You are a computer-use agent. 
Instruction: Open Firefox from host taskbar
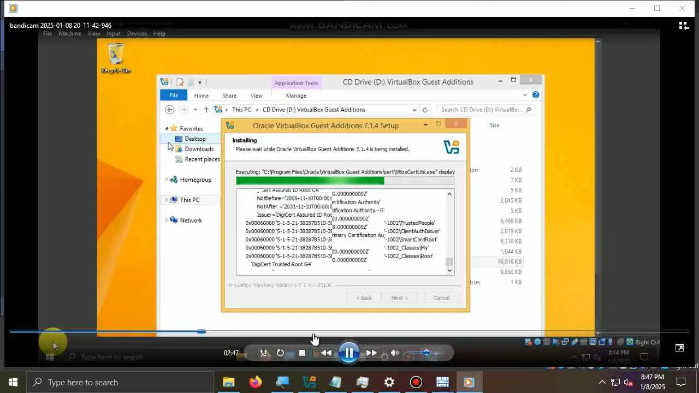[x=255, y=382]
